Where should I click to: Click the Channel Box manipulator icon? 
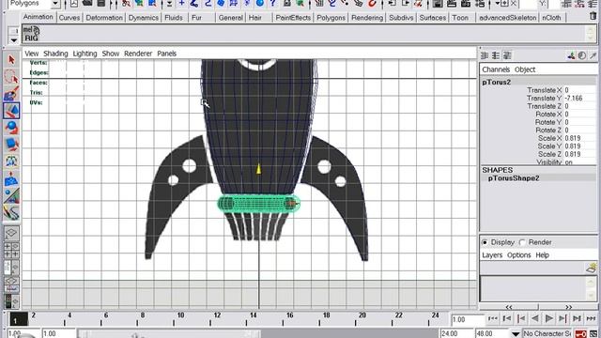(x=571, y=56)
